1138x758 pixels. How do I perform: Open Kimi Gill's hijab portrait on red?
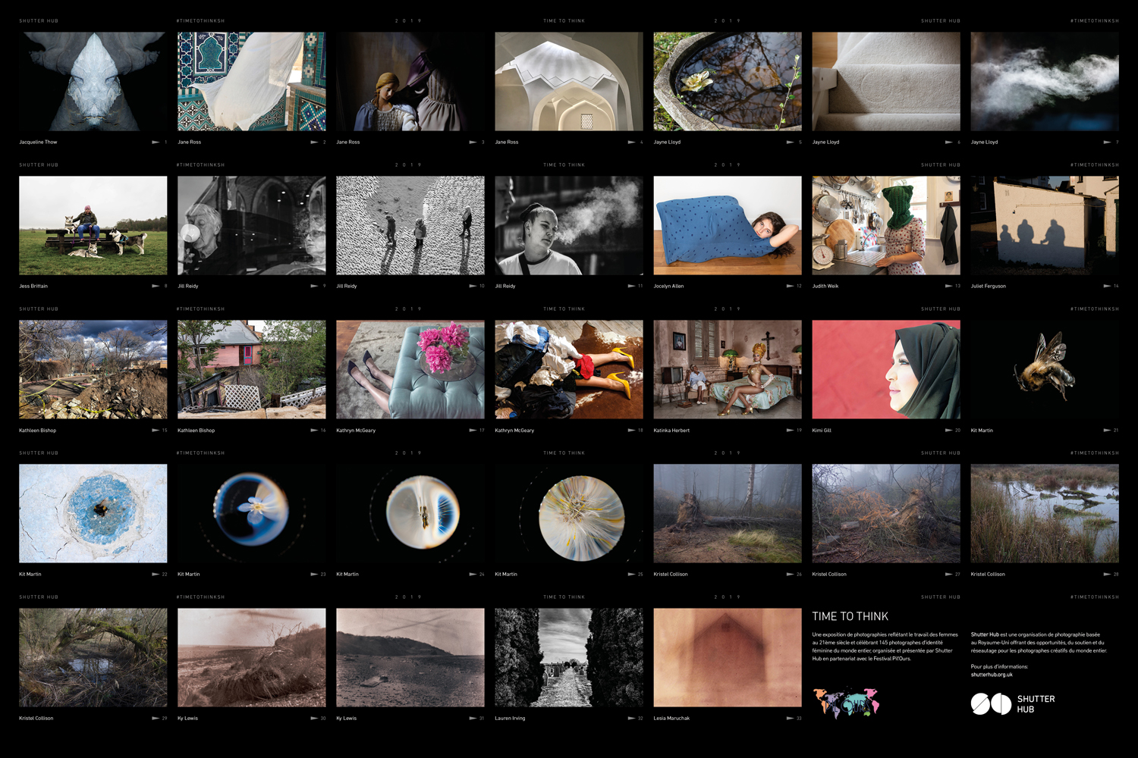click(885, 369)
